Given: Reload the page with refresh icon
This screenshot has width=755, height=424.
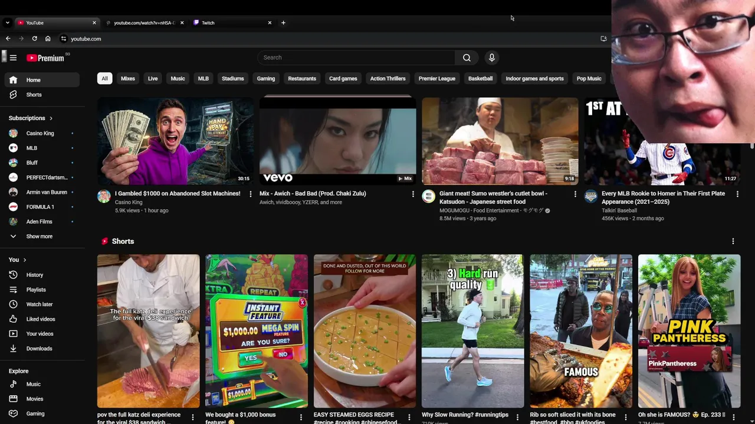Looking at the screenshot, I should 34,39.
